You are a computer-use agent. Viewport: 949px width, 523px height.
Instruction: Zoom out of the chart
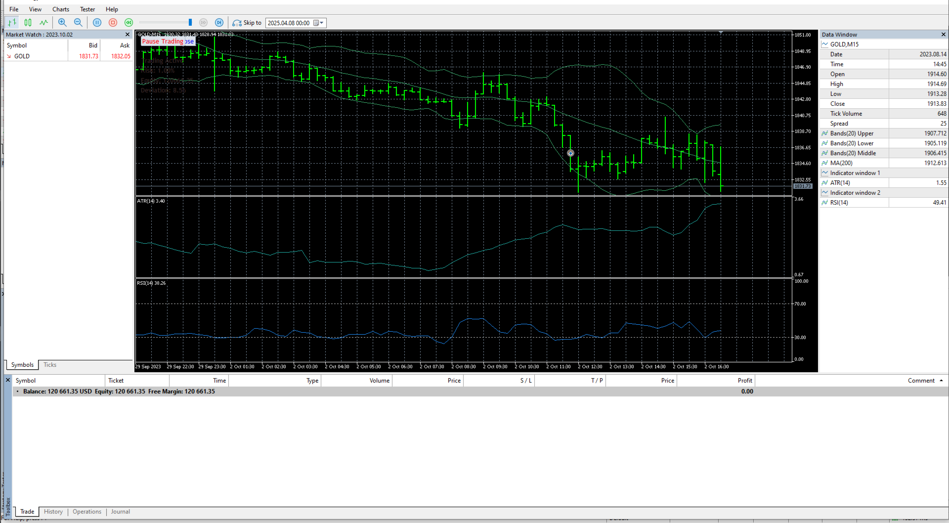click(78, 22)
